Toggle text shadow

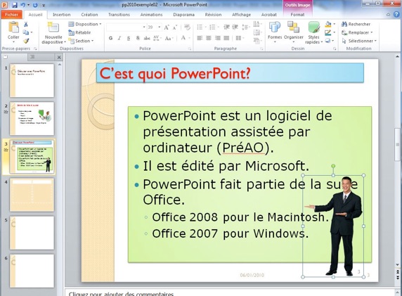(x=138, y=38)
